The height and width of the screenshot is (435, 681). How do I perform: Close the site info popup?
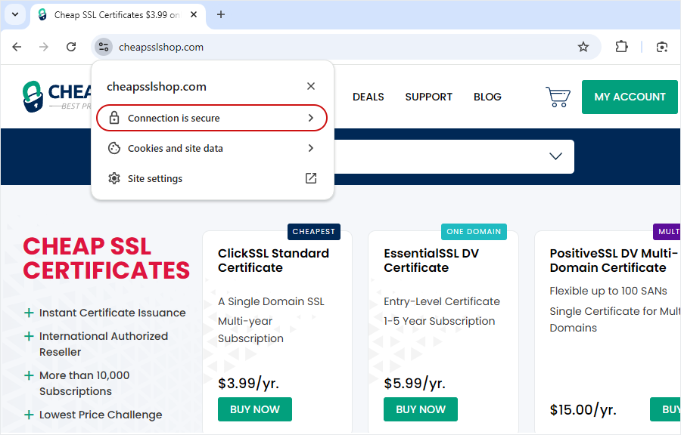(311, 86)
